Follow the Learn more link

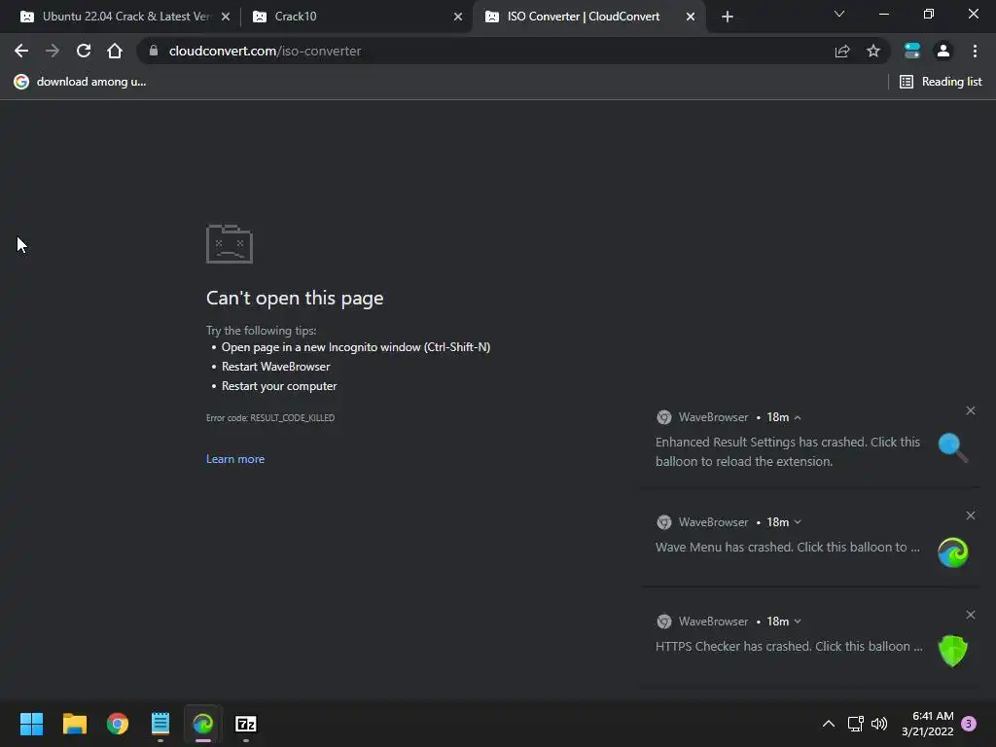click(x=235, y=459)
